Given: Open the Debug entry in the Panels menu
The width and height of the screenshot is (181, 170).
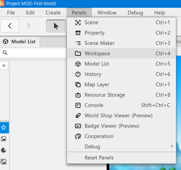Looking at the screenshot, I should 121,147.
